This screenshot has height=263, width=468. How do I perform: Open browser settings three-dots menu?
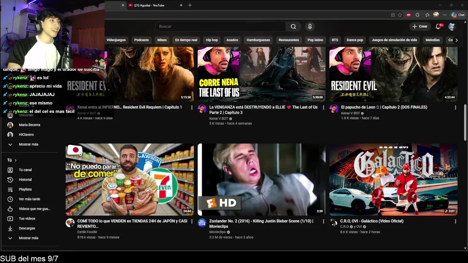tap(445, 15)
